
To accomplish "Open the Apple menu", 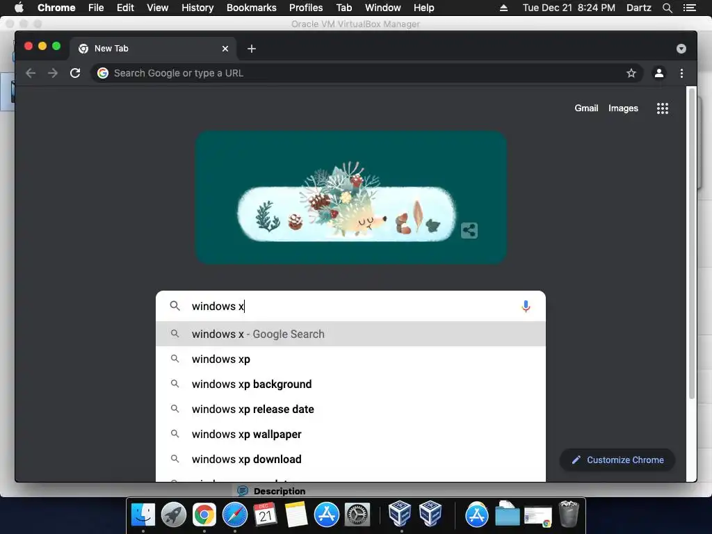I will pyautogui.click(x=19, y=8).
